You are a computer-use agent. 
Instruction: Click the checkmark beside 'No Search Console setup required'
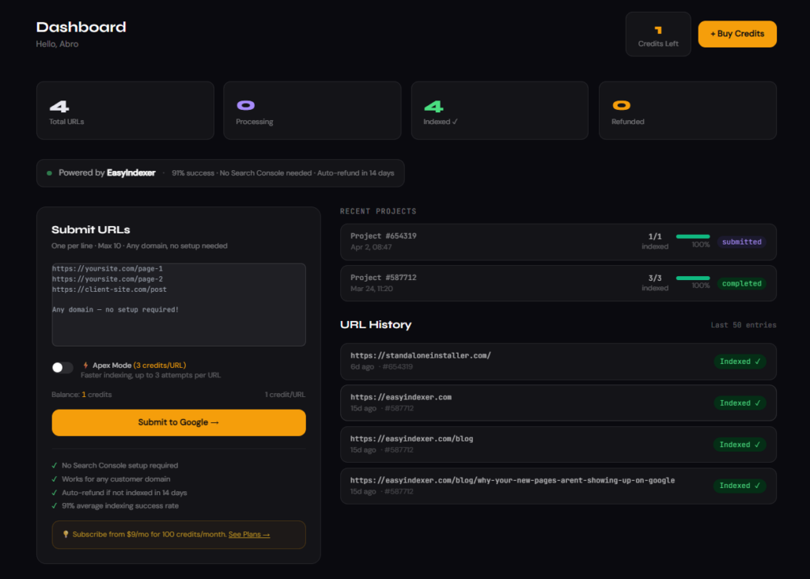point(54,465)
